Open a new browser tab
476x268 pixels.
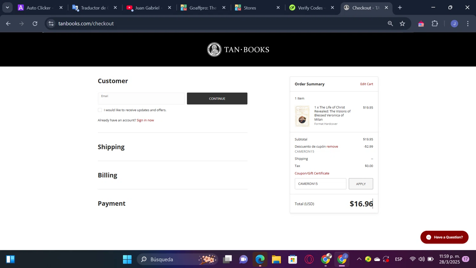pyautogui.click(x=400, y=8)
